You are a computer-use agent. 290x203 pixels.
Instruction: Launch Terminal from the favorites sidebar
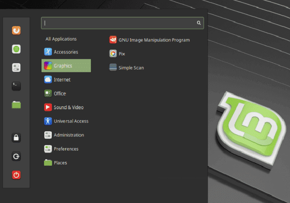16,86
